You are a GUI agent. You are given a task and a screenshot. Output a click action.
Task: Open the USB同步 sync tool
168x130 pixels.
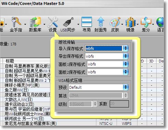[x=68, y=24]
